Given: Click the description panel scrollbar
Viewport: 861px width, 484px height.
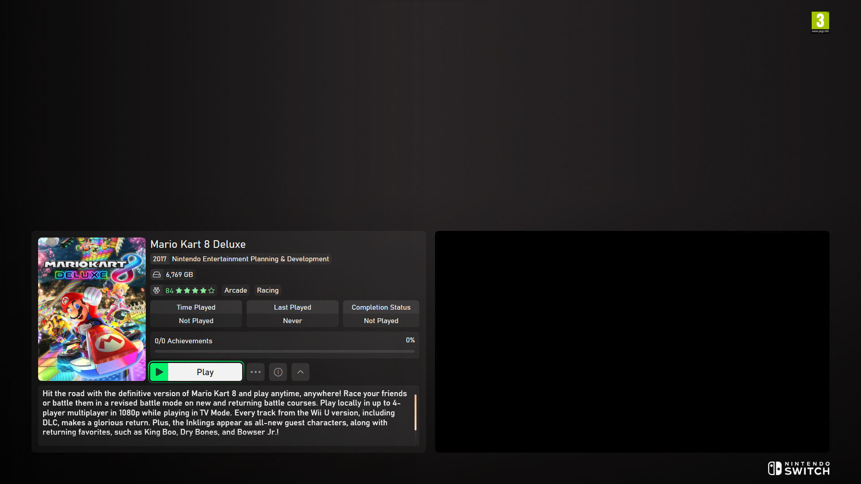Looking at the screenshot, I should pos(415,412).
